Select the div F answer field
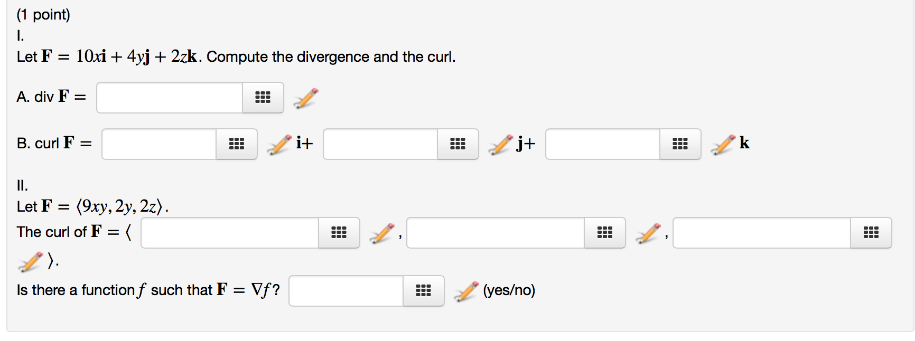Viewport: 915px width, 341px height. tap(169, 98)
